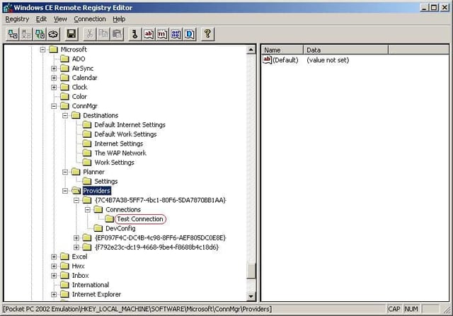The width and height of the screenshot is (453, 316).
Task: Open the Help menu
Action: [119, 19]
